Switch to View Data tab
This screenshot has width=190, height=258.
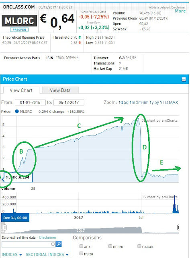[x=60, y=90]
